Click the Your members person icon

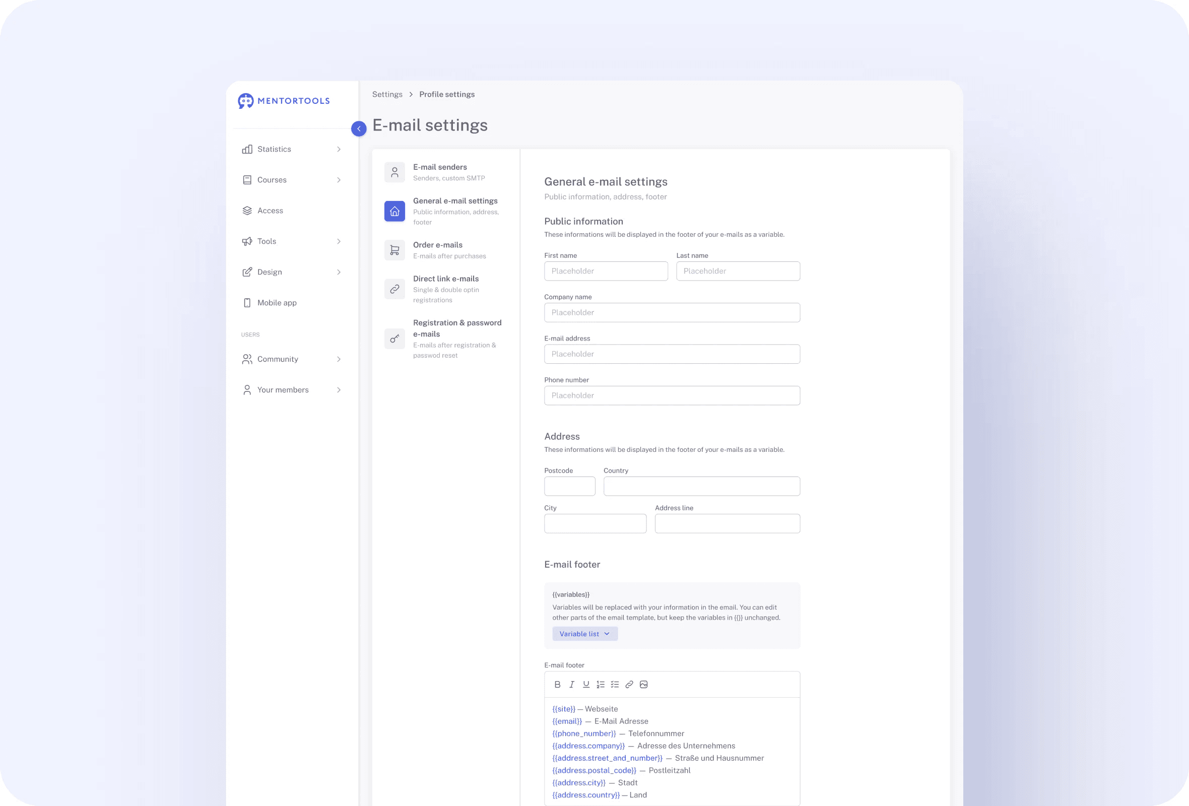247,390
